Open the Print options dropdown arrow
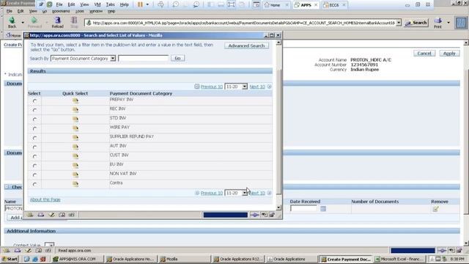This screenshot has height=264, width=469. (x=448, y=23)
